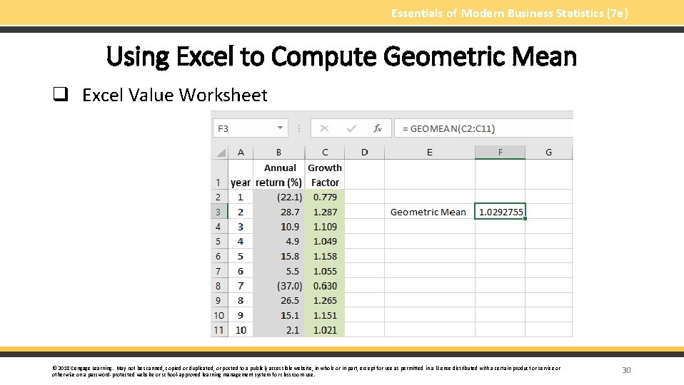Click cell with value 15.8
684x385 pixels.
click(x=278, y=256)
